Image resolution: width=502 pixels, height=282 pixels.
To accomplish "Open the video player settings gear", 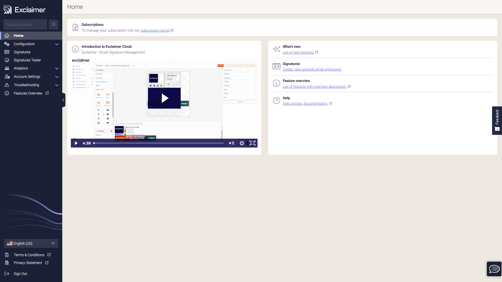I will pyautogui.click(x=242, y=143).
